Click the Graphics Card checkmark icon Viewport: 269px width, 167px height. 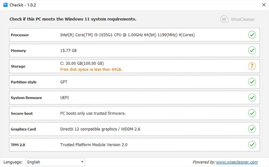click(252, 129)
